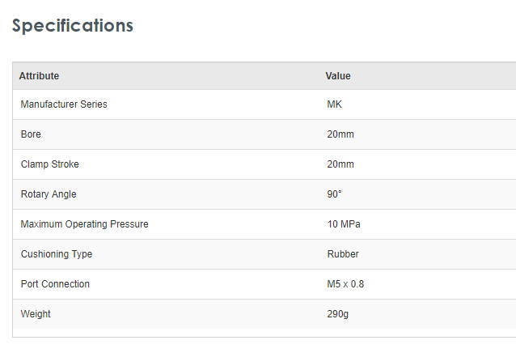Image resolution: width=516 pixels, height=353 pixels.
Task: Select the Bore attribute label
Action: pyautogui.click(x=31, y=134)
